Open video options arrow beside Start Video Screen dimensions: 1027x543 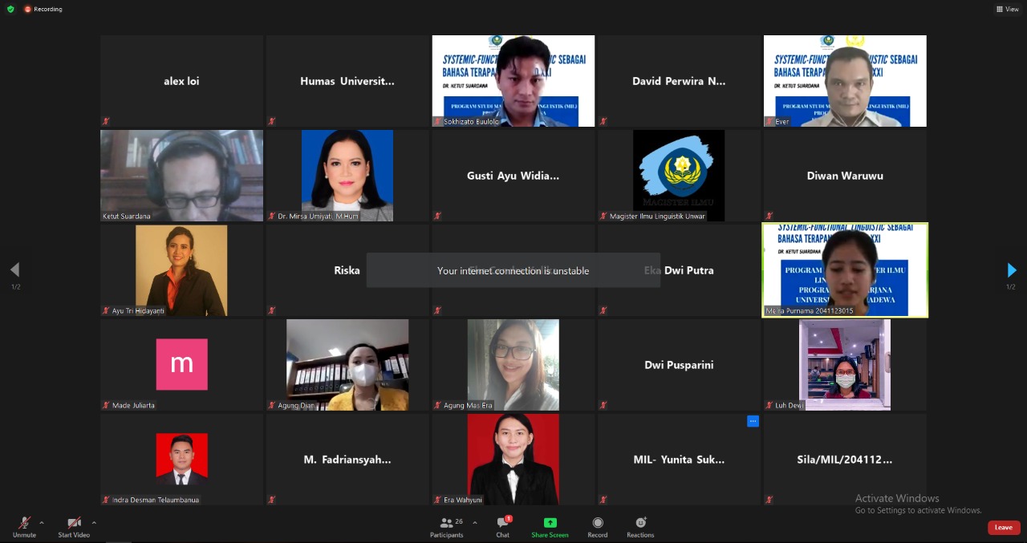(x=94, y=523)
